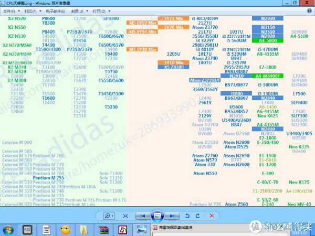
Task: Click the 1037U entry
Action: tap(236, 31)
